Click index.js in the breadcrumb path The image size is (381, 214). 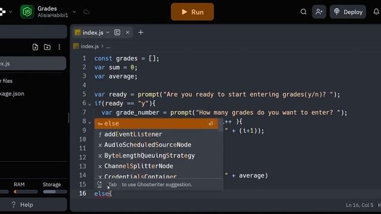click(90, 46)
